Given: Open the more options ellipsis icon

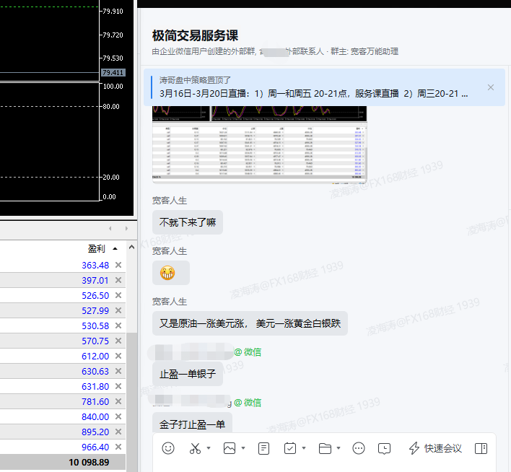Looking at the screenshot, I should 359,448.
